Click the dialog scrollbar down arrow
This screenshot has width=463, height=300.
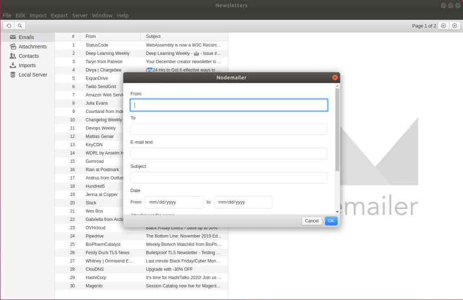tap(337, 212)
